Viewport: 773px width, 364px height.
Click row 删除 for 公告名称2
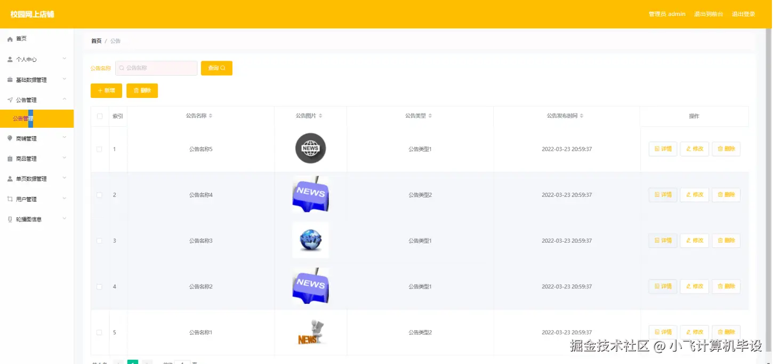coord(726,286)
